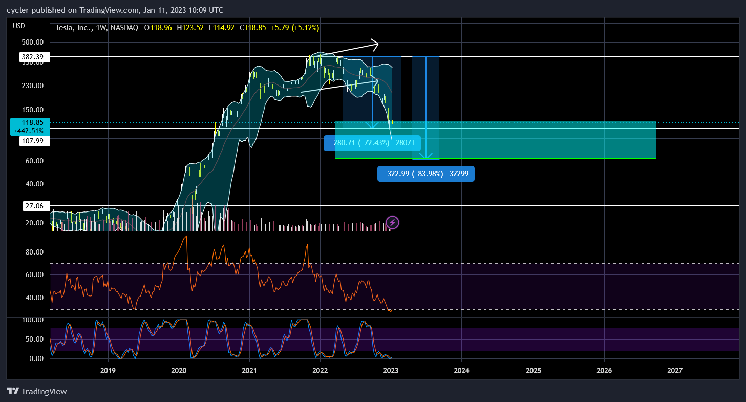Image resolution: width=746 pixels, height=402 pixels.
Task: Click the low value L114.92
Action: (x=222, y=28)
